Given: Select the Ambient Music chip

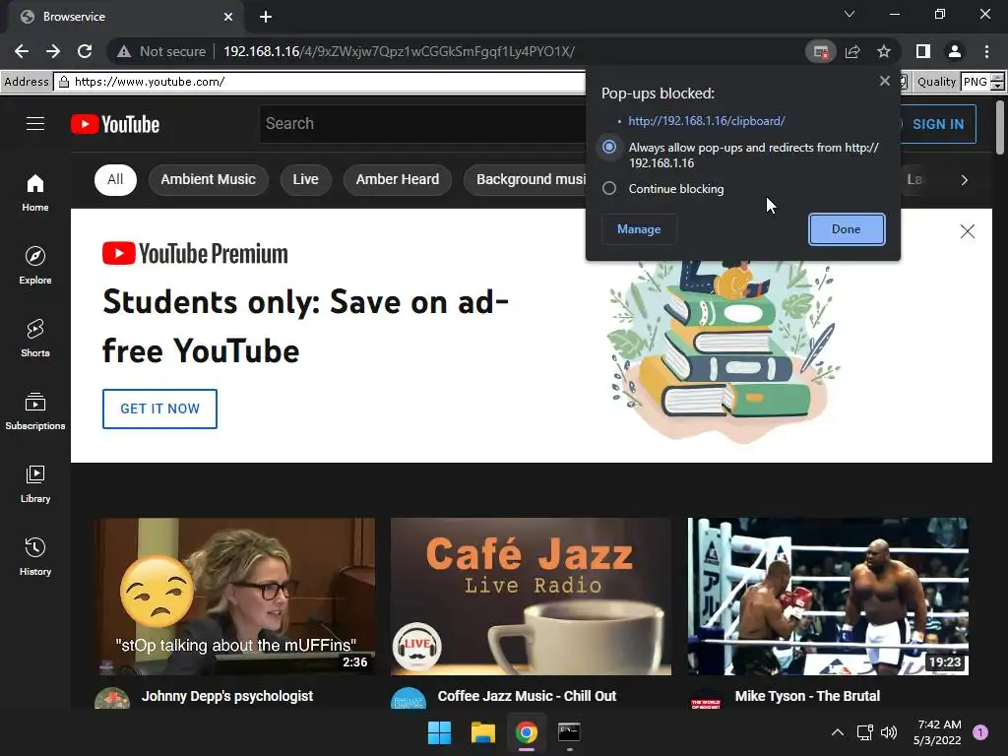Looking at the screenshot, I should click(x=209, y=179).
